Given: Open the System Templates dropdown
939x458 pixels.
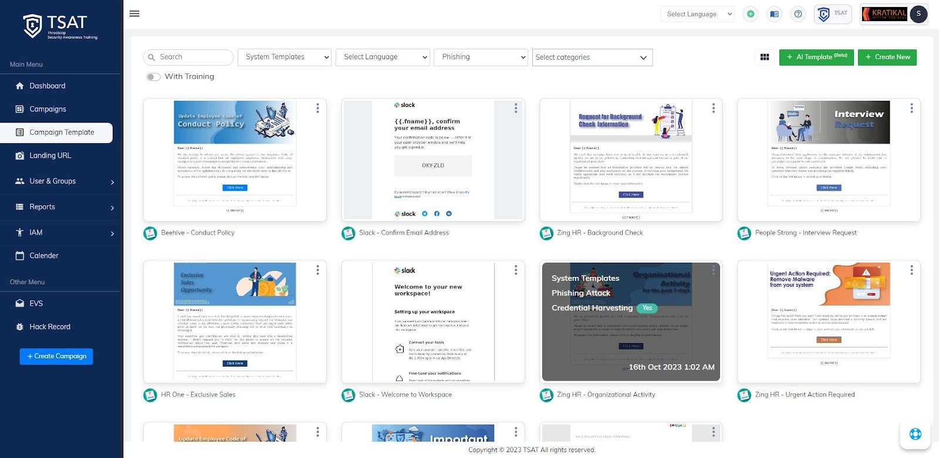Looking at the screenshot, I should (x=285, y=57).
